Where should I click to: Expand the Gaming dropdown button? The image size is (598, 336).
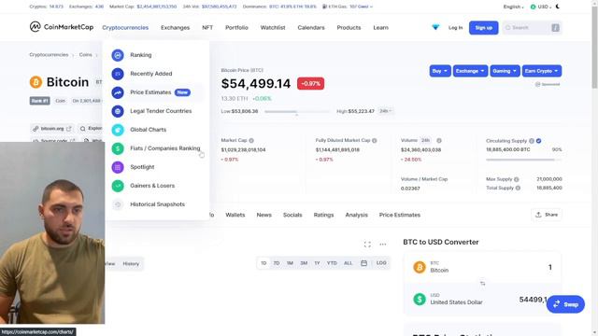pos(505,71)
